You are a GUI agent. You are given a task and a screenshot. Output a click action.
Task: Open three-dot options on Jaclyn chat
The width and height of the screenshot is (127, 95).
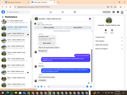25,34
